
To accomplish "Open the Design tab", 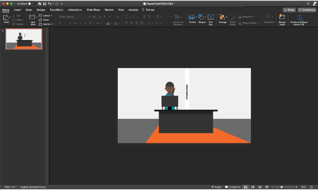I will [41, 10].
